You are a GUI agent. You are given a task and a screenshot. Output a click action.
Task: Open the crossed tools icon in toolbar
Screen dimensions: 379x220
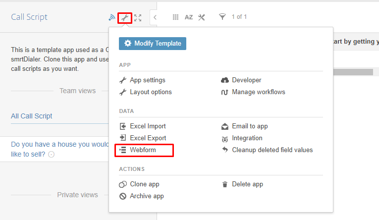tap(201, 17)
